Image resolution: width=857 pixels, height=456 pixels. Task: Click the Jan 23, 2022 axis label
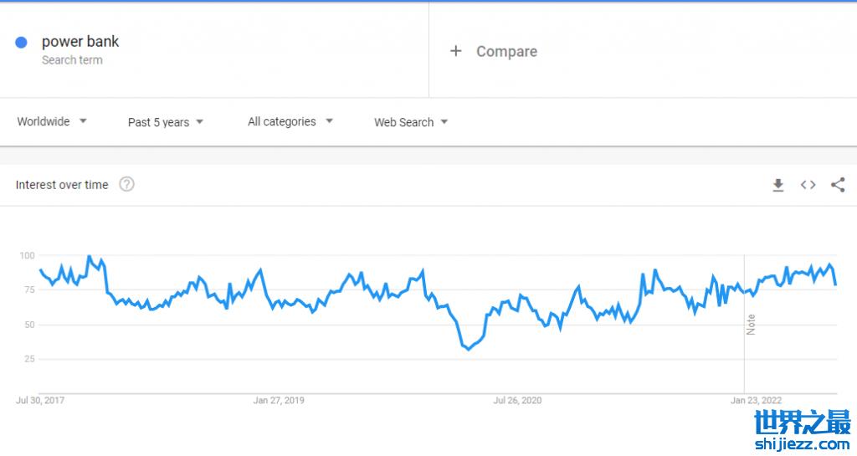pos(756,401)
